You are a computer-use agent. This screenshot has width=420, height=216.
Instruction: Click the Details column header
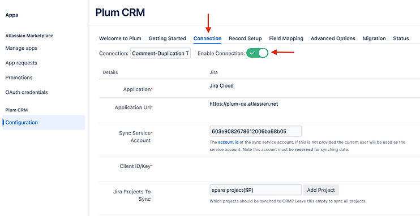[110, 72]
